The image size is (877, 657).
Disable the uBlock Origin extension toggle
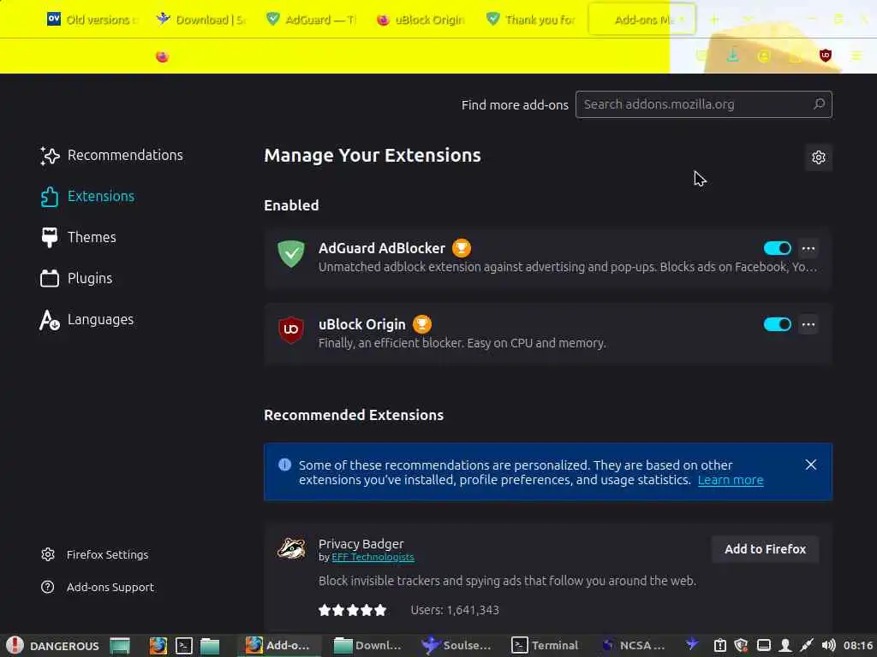pyautogui.click(x=777, y=324)
